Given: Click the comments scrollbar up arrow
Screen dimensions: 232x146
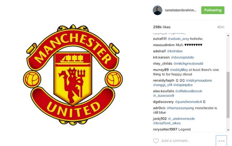Looking at the screenshot, I should click(228, 35).
